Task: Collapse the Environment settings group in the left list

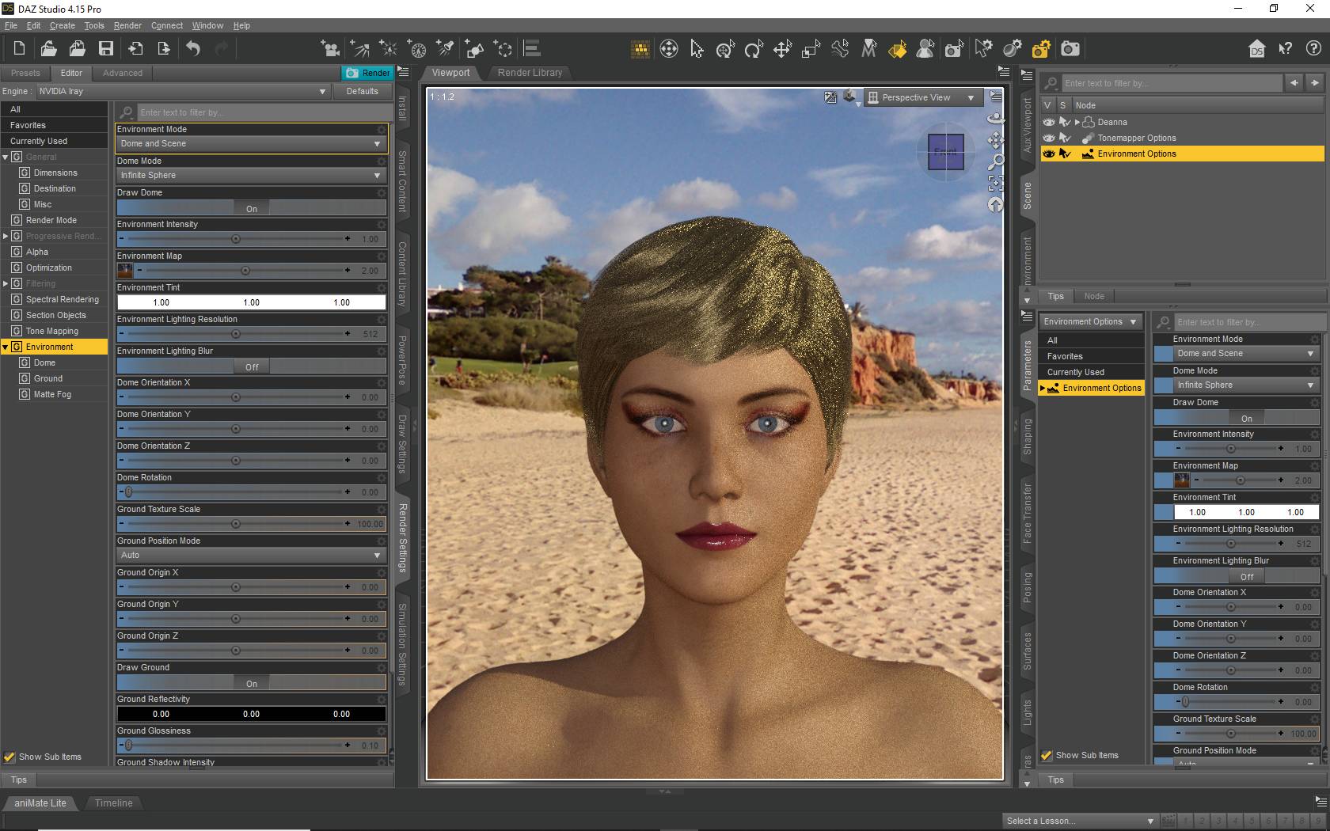Action: tap(6, 347)
